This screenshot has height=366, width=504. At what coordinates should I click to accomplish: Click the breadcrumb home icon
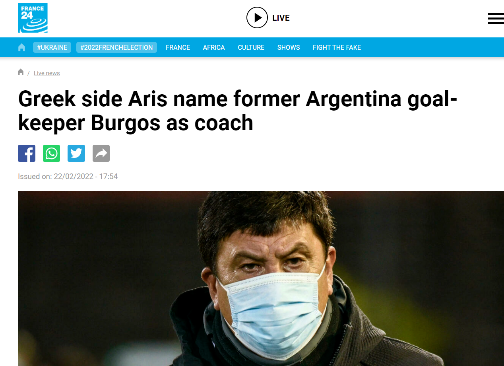(21, 72)
